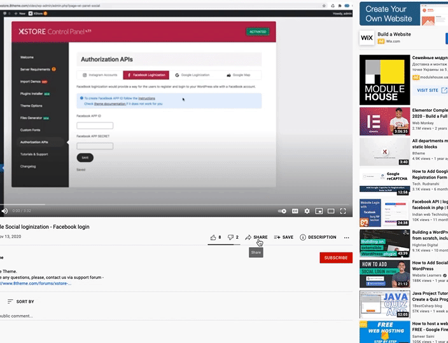
Task: Open the 8theme.com forums link
Action: (36, 283)
